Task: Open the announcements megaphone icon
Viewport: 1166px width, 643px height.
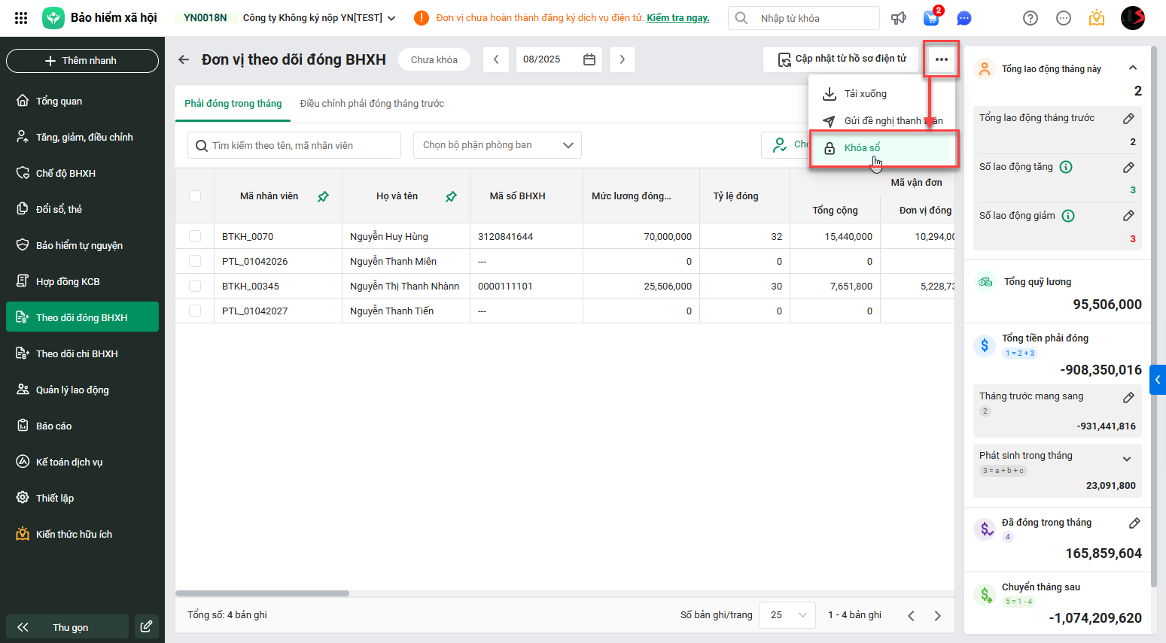Action: pos(899,18)
